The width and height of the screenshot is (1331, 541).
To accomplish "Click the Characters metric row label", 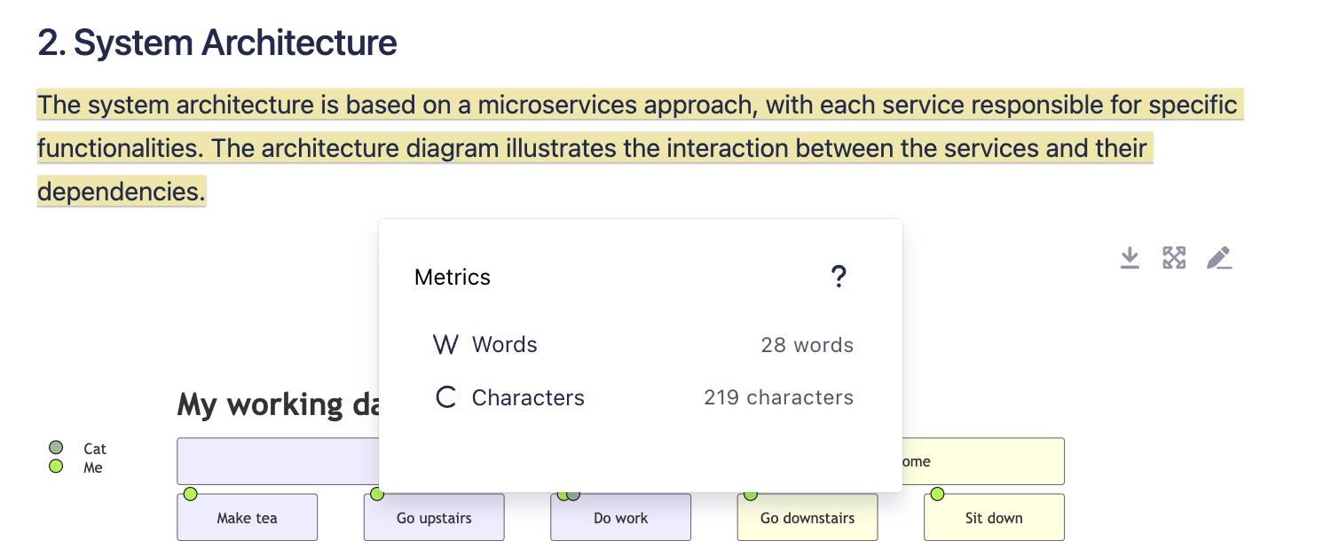I will (528, 398).
